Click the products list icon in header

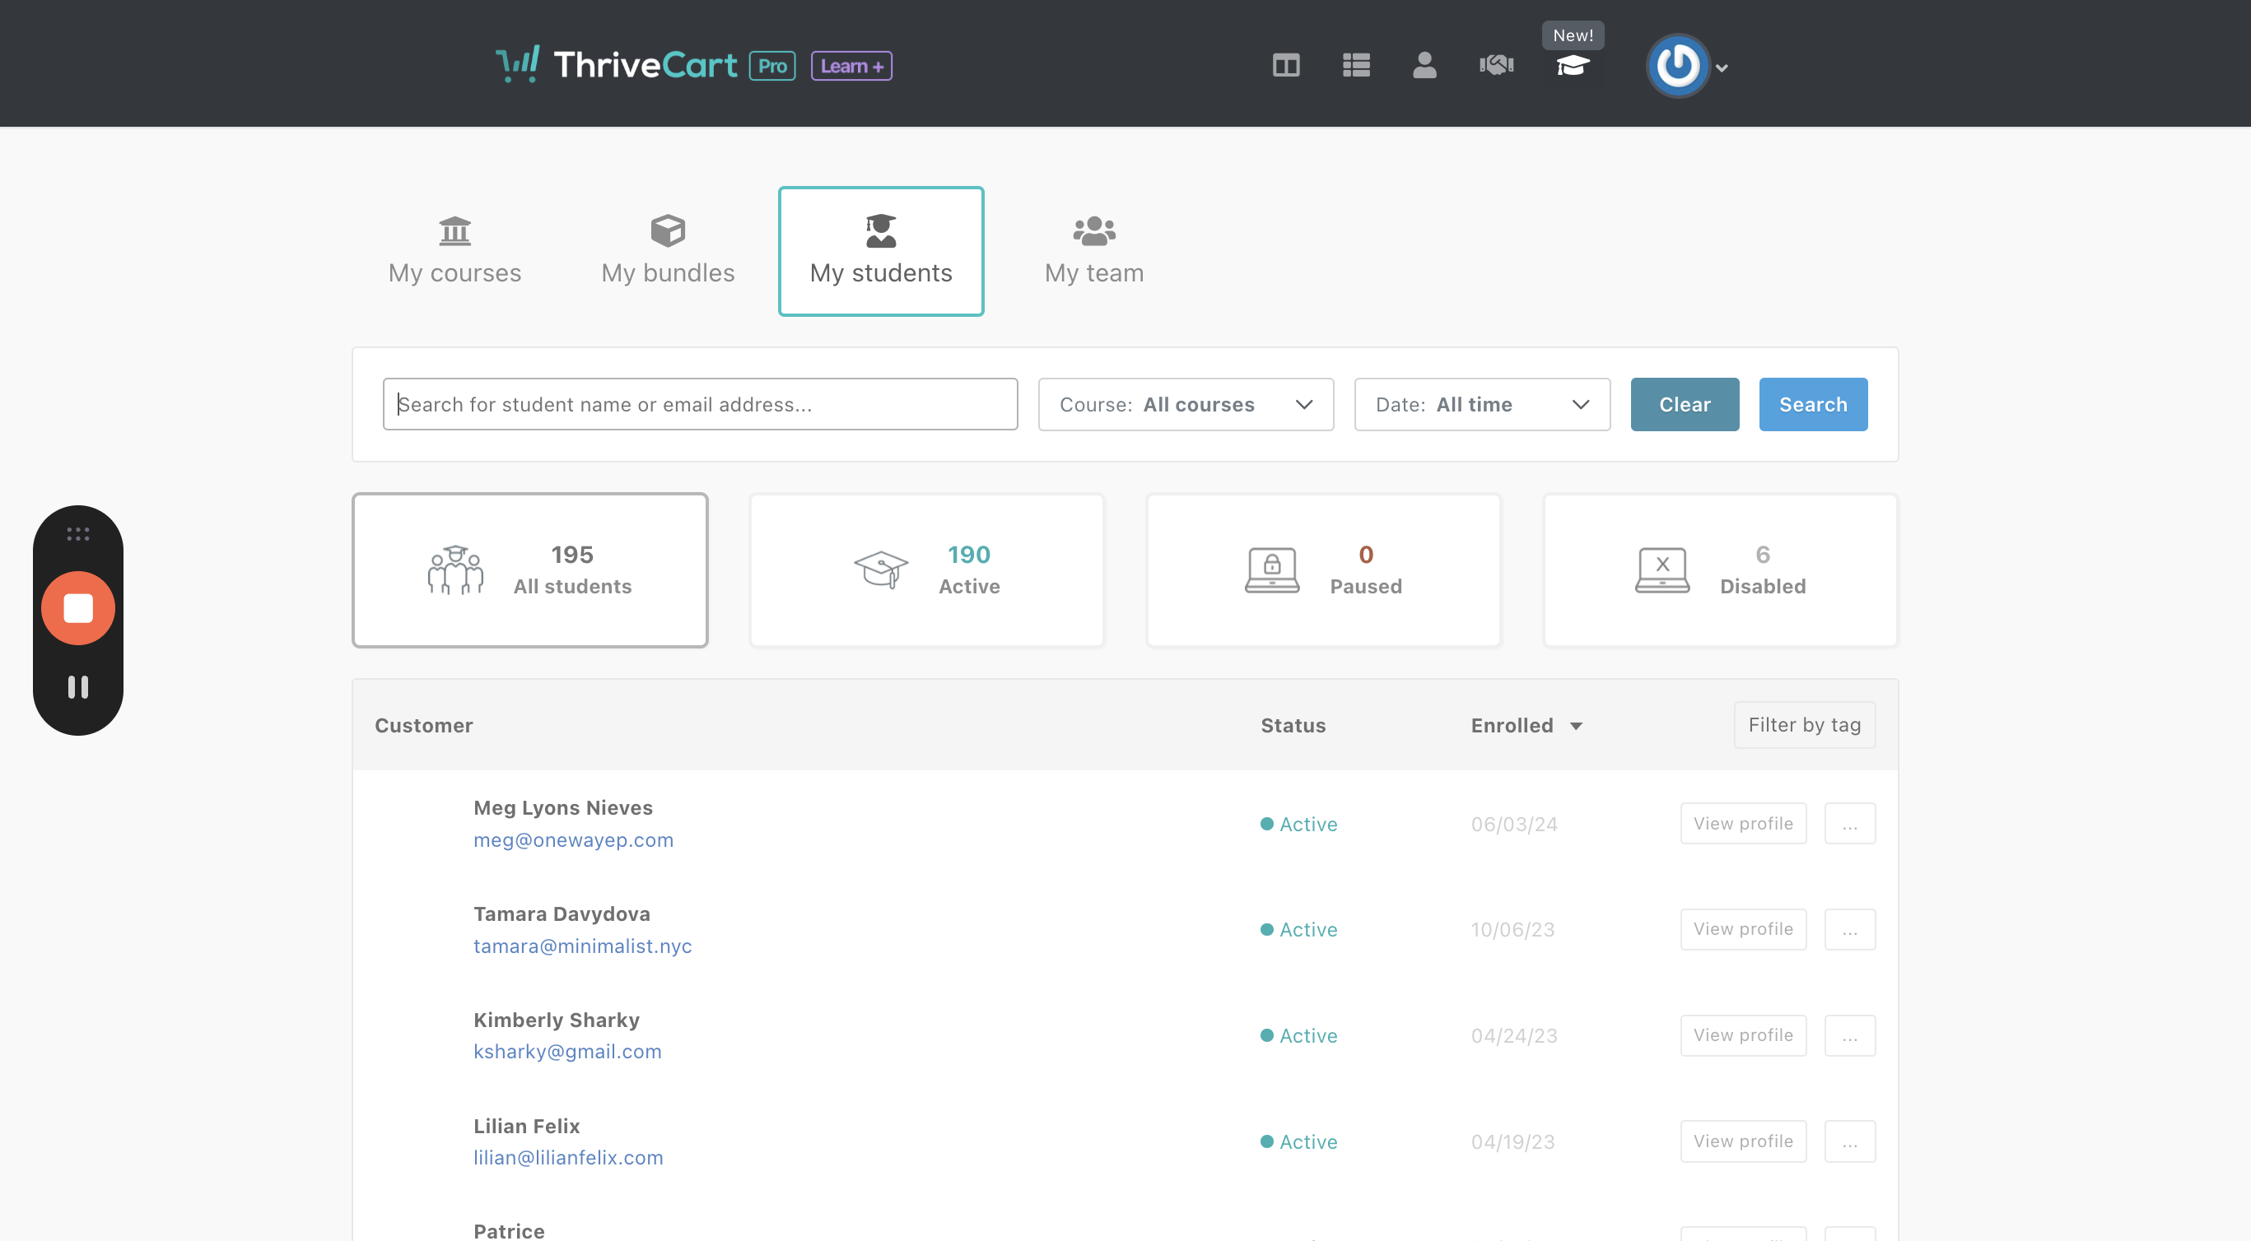pyautogui.click(x=1355, y=66)
